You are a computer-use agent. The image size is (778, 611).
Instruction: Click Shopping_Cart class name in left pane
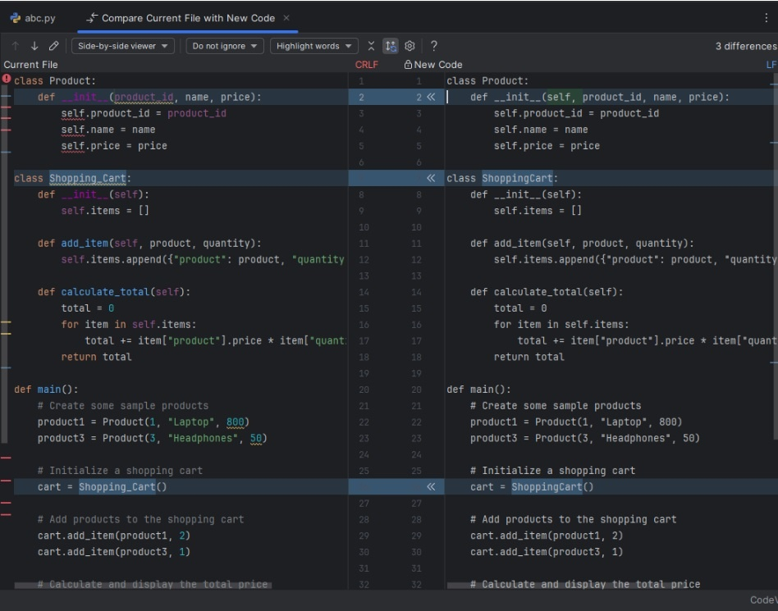pyautogui.click(x=87, y=178)
